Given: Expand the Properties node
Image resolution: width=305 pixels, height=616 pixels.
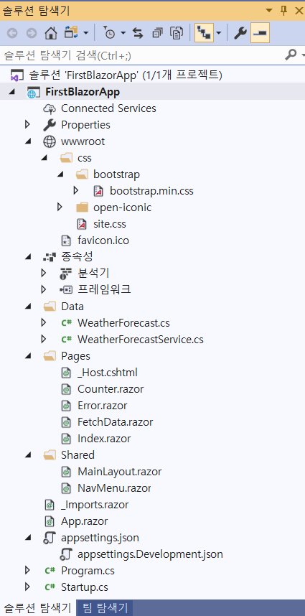Looking at the screenshot, I should 27,124.
